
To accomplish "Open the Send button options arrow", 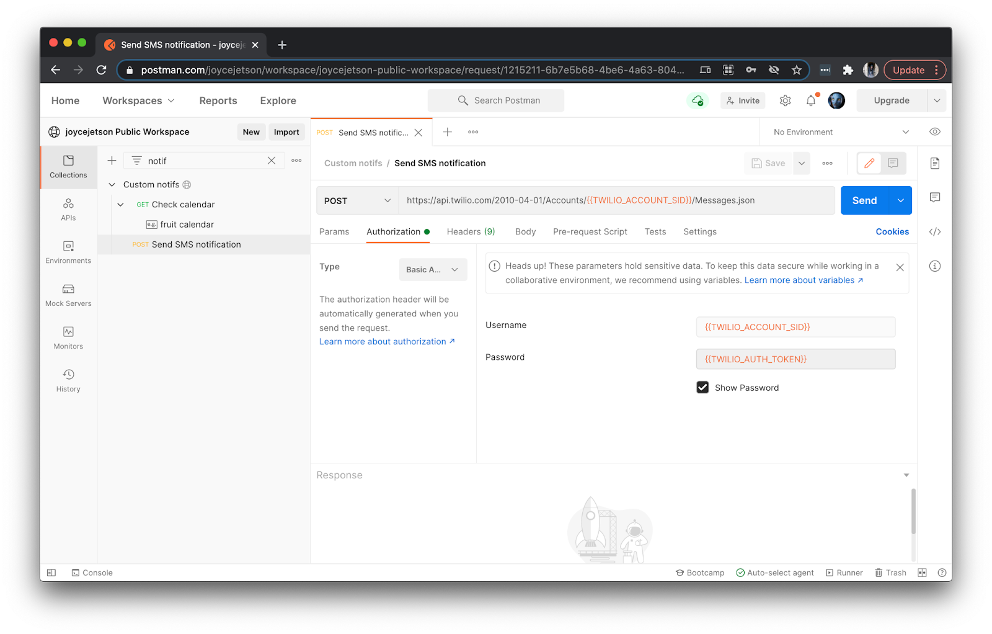I will click(900, 200).
